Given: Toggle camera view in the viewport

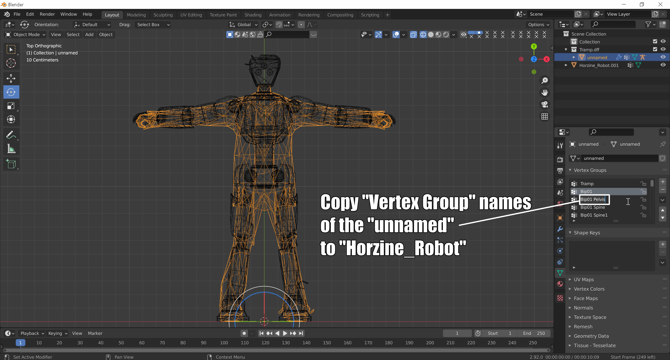Looking at the screenshot, I should (545, 104).
